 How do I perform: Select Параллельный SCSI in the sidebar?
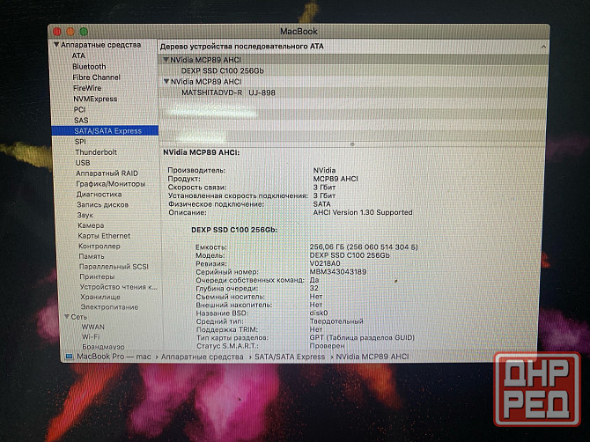tap(114, 266)
